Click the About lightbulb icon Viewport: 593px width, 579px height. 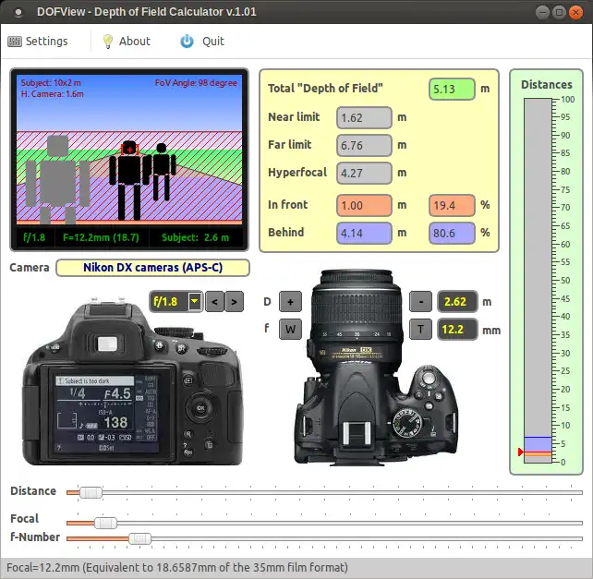coord(108,42)
